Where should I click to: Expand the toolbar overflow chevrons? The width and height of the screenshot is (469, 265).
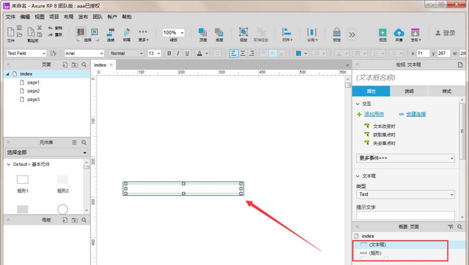click(x=352, y=35)
